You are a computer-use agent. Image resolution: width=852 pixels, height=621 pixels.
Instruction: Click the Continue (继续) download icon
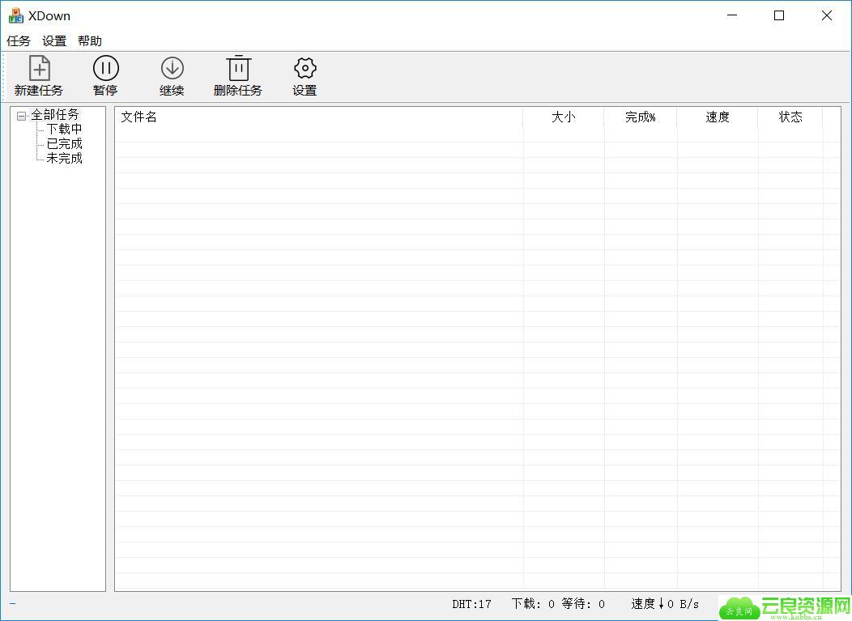[x=172, y=69]
